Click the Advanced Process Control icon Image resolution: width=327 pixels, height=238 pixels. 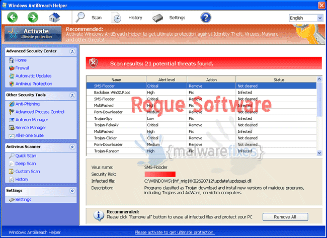[12, 112]
